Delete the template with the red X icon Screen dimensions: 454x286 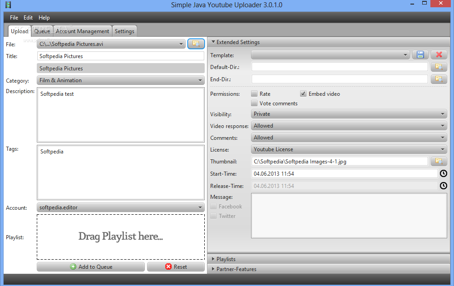(439, 54)
